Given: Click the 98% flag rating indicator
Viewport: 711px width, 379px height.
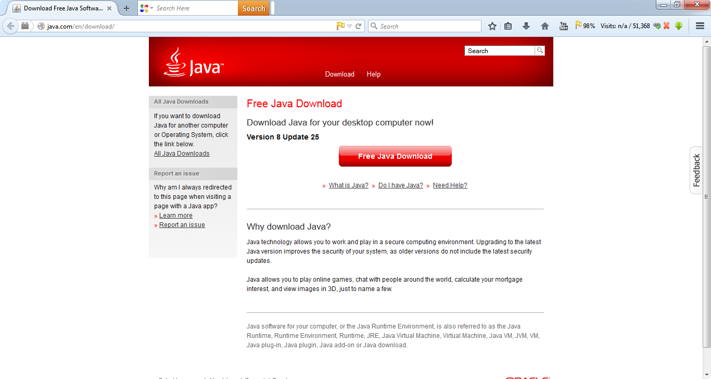Looking at the screenshot, I should pos(586,26).
